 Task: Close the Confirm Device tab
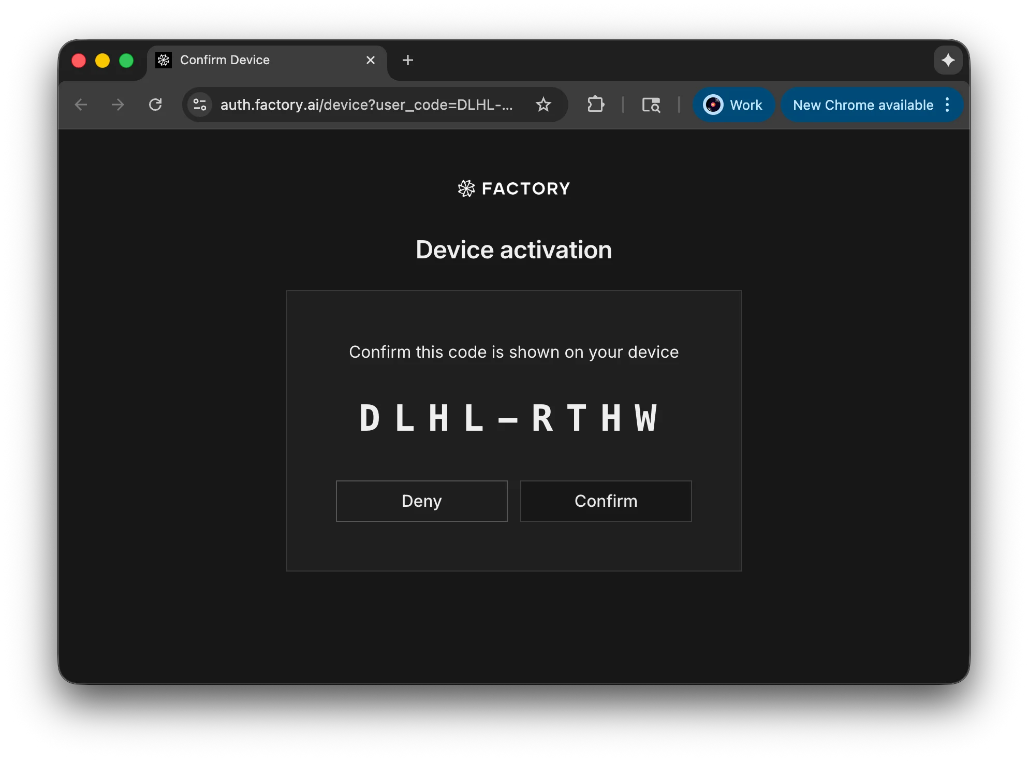click(371, 60)
